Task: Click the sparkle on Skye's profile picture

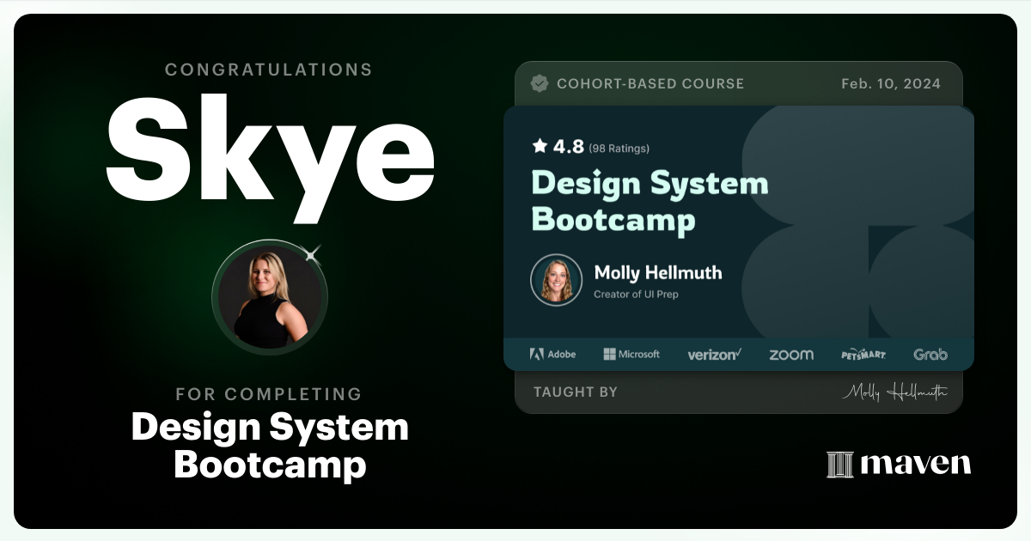Action: coord(310,254)
